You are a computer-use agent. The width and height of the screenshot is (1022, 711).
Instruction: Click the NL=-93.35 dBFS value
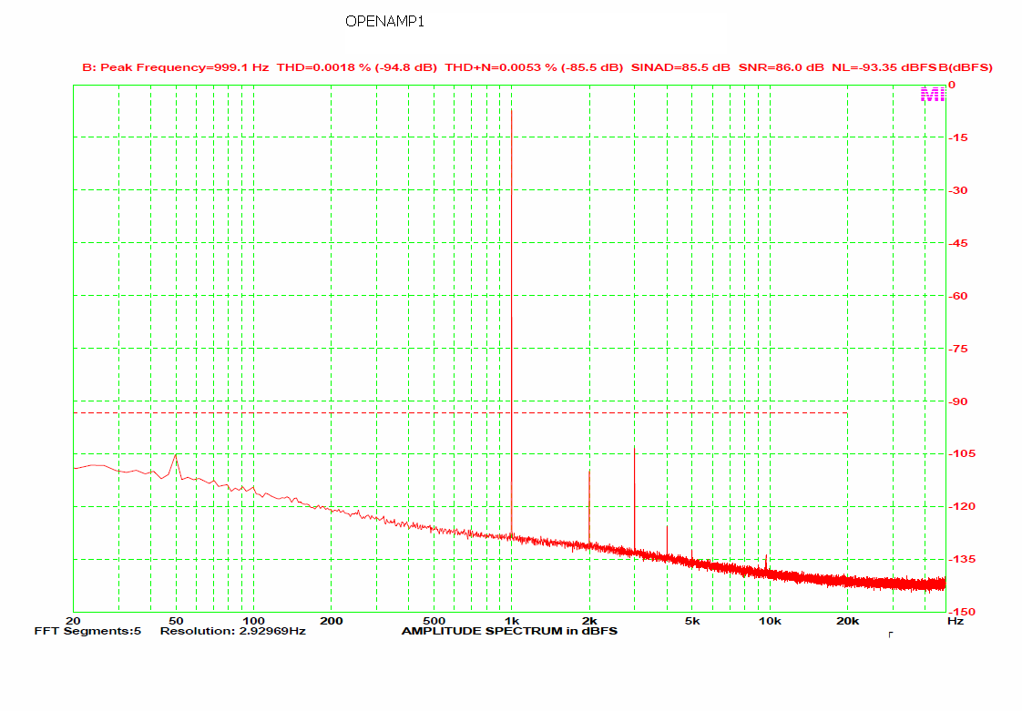884,67
